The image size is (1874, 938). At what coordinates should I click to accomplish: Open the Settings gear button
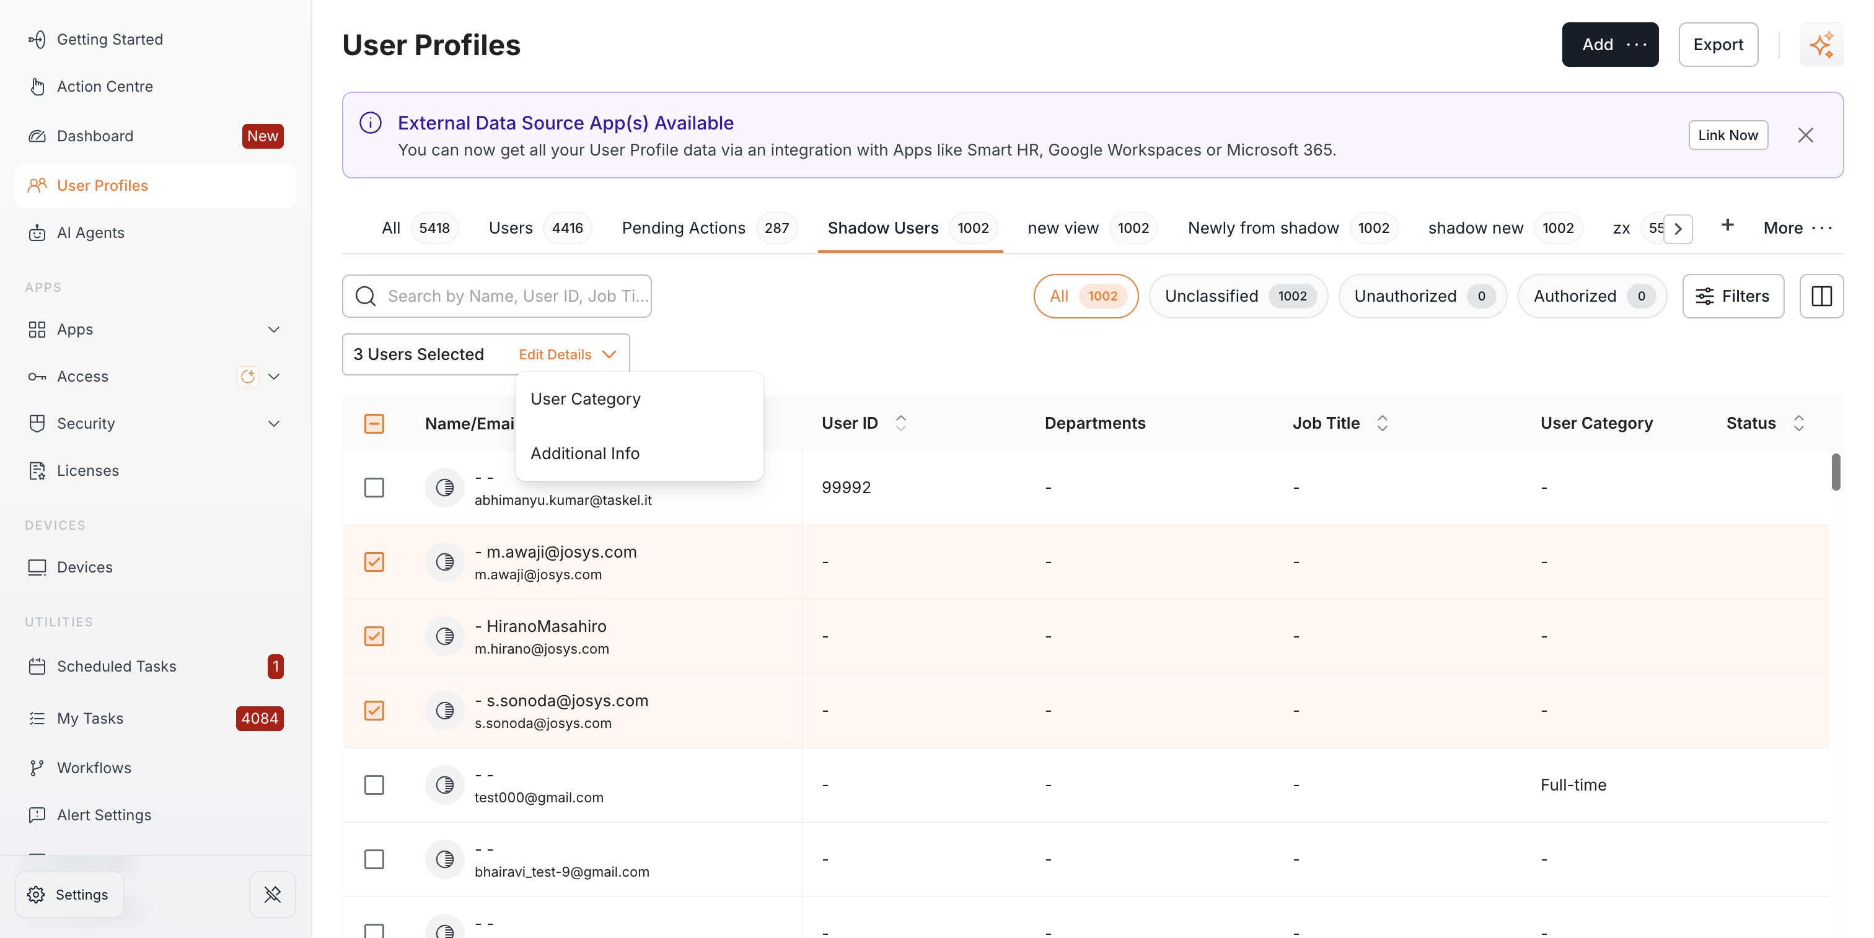69,895
